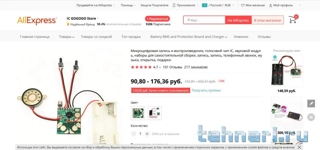Screen dimensions: 320x150
Task: Open the shopping cart icon
Action: (293, 19)
